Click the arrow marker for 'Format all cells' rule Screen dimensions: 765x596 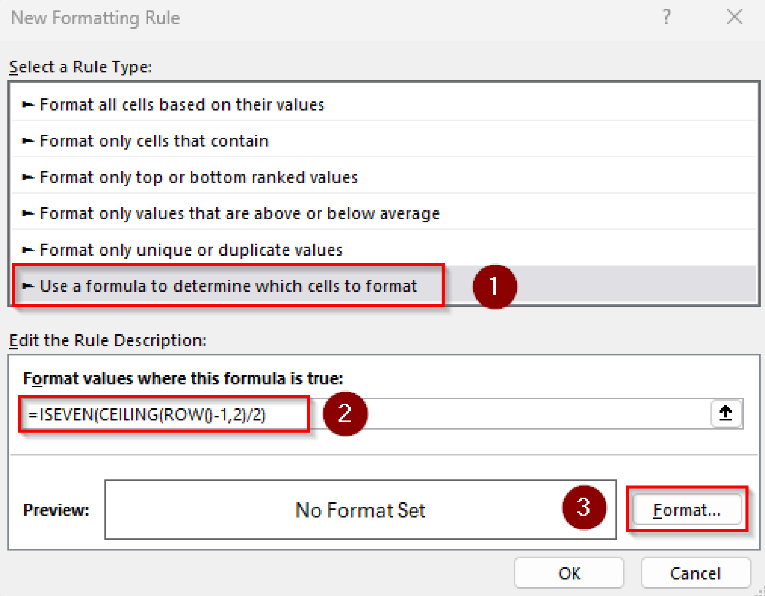coord(27,105)
